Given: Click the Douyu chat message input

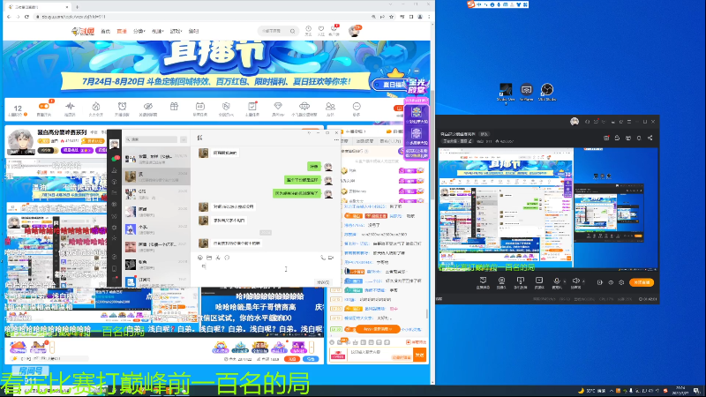Looking at the screenshot, I should coord(380,355).
